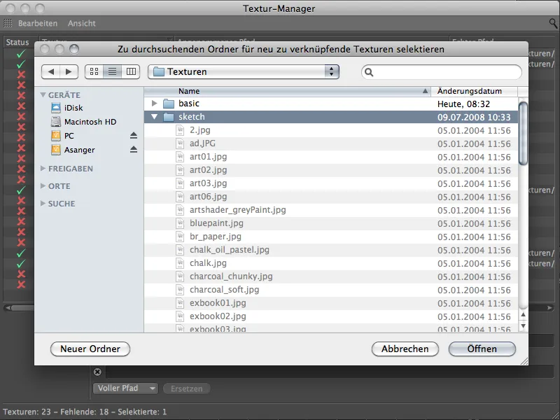Image resolution: width=560 pixels, height=420 pixels.
Task: Expand the SUCHE sidebar section
Action: tap(43, 203)
